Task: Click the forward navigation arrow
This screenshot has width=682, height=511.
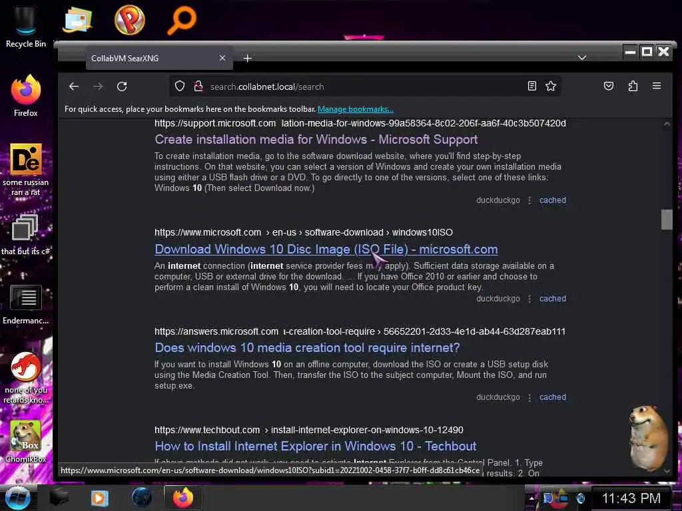Action: point(98,86)
